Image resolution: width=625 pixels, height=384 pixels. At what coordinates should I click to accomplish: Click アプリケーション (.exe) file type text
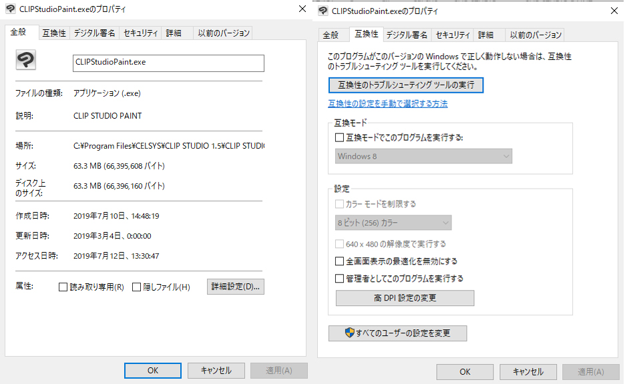tap(107, 93)
